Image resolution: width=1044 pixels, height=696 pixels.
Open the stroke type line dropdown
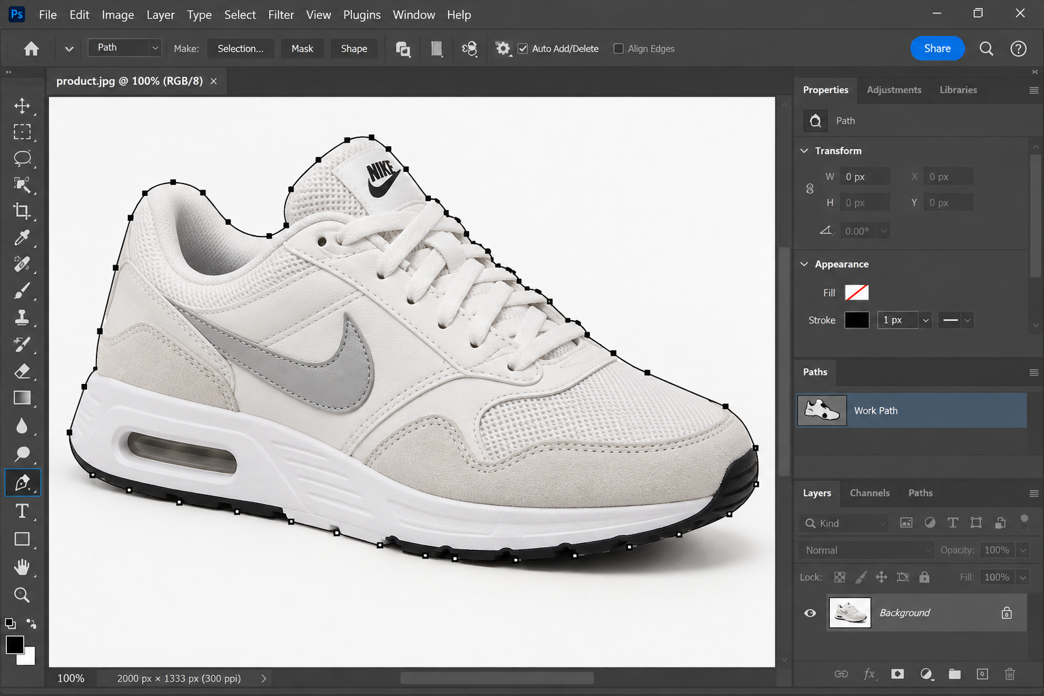[x=956, y=320]
